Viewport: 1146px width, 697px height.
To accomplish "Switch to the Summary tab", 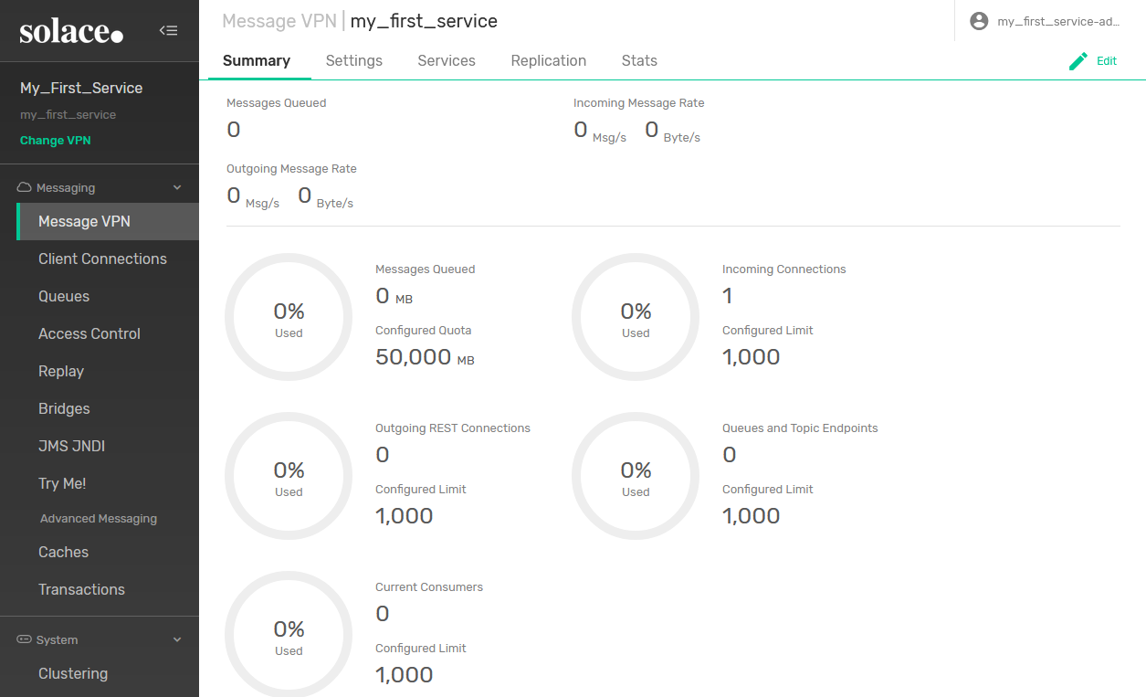I will [x=257, y=60].
